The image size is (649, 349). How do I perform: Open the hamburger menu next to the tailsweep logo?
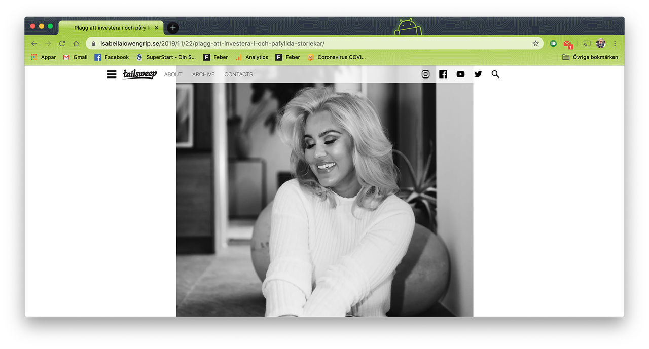click(x=112, y=74)
